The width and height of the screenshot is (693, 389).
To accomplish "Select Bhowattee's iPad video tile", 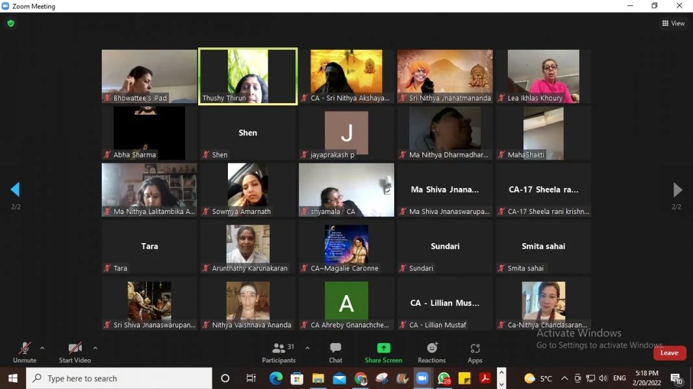I will point(149,77).
